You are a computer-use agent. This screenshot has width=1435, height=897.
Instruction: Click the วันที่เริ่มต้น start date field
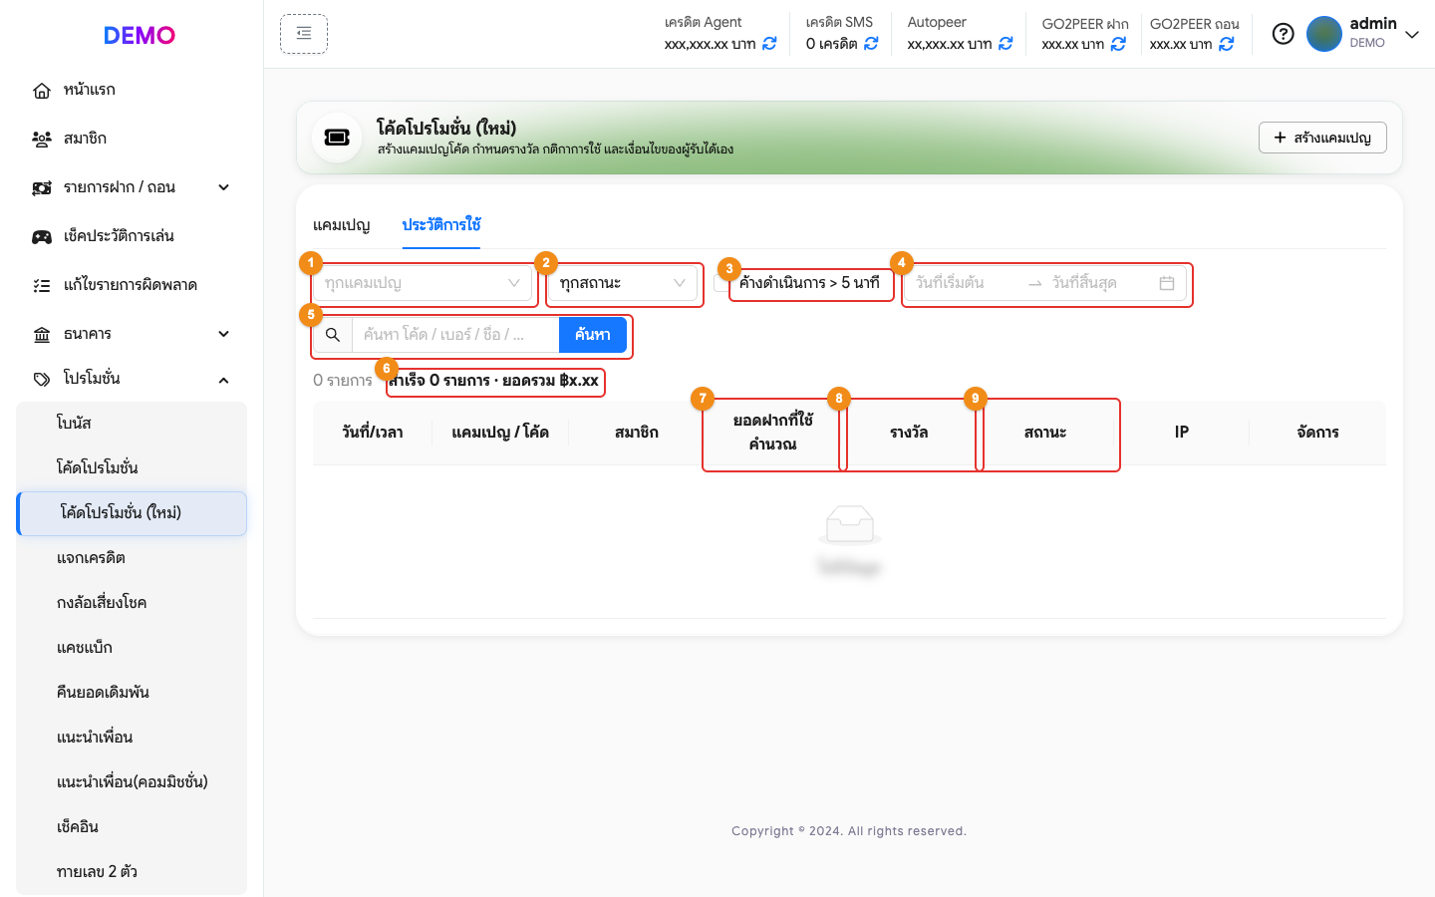(x=965, y=283)
